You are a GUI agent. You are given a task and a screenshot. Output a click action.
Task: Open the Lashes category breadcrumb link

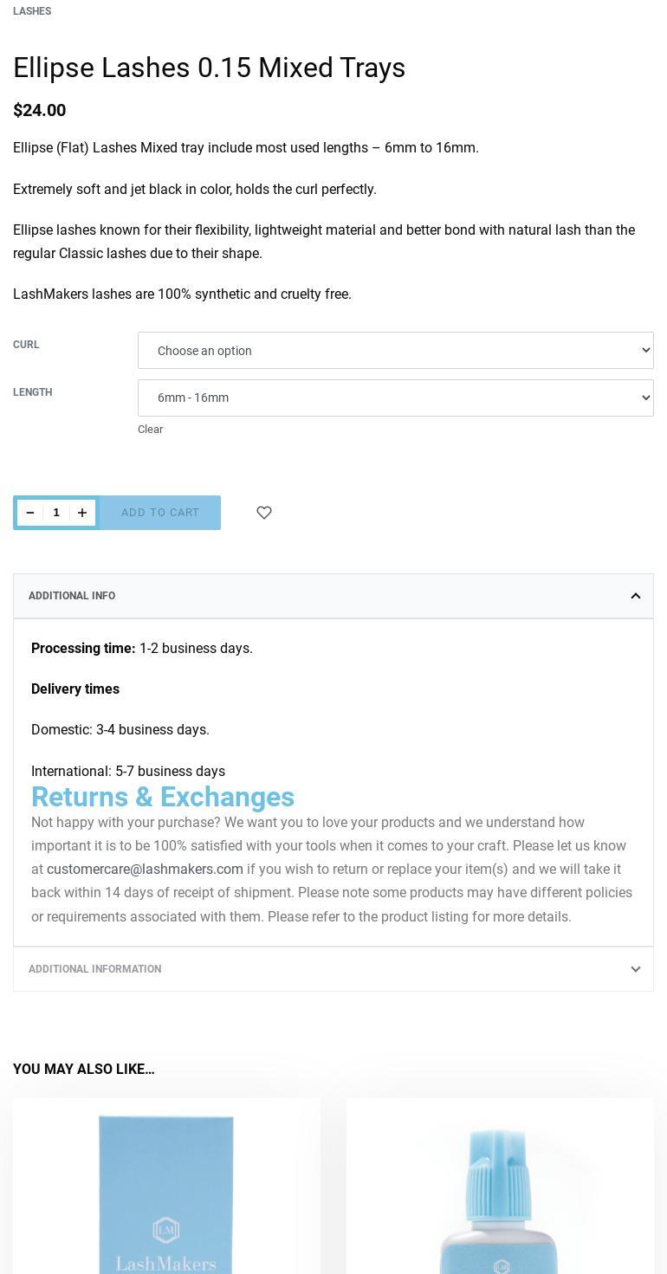(32, 11)
